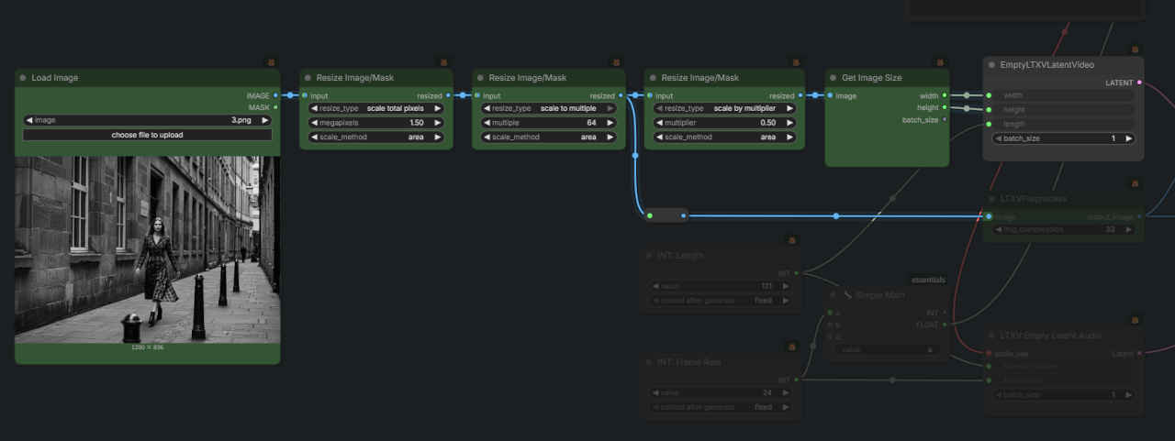Collapse the Get Image Size node
This screenshot has height=441, width=1175.
834,78
